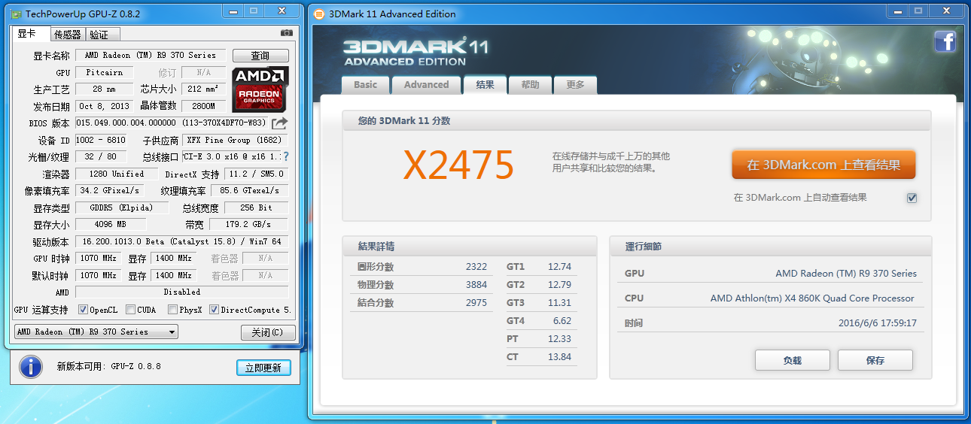This screenshot has width=971, height=424.
Task: Click the blue info icon for new version
Action: click(30, 367)
